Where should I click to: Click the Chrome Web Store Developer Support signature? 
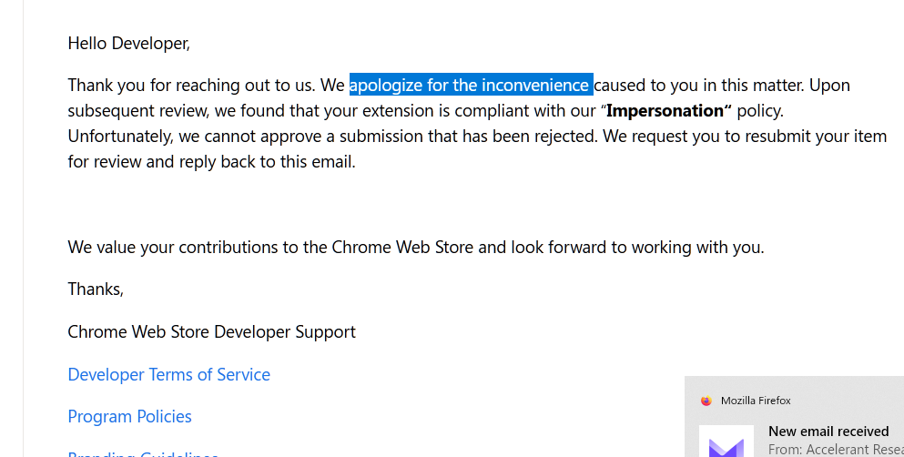211,332
